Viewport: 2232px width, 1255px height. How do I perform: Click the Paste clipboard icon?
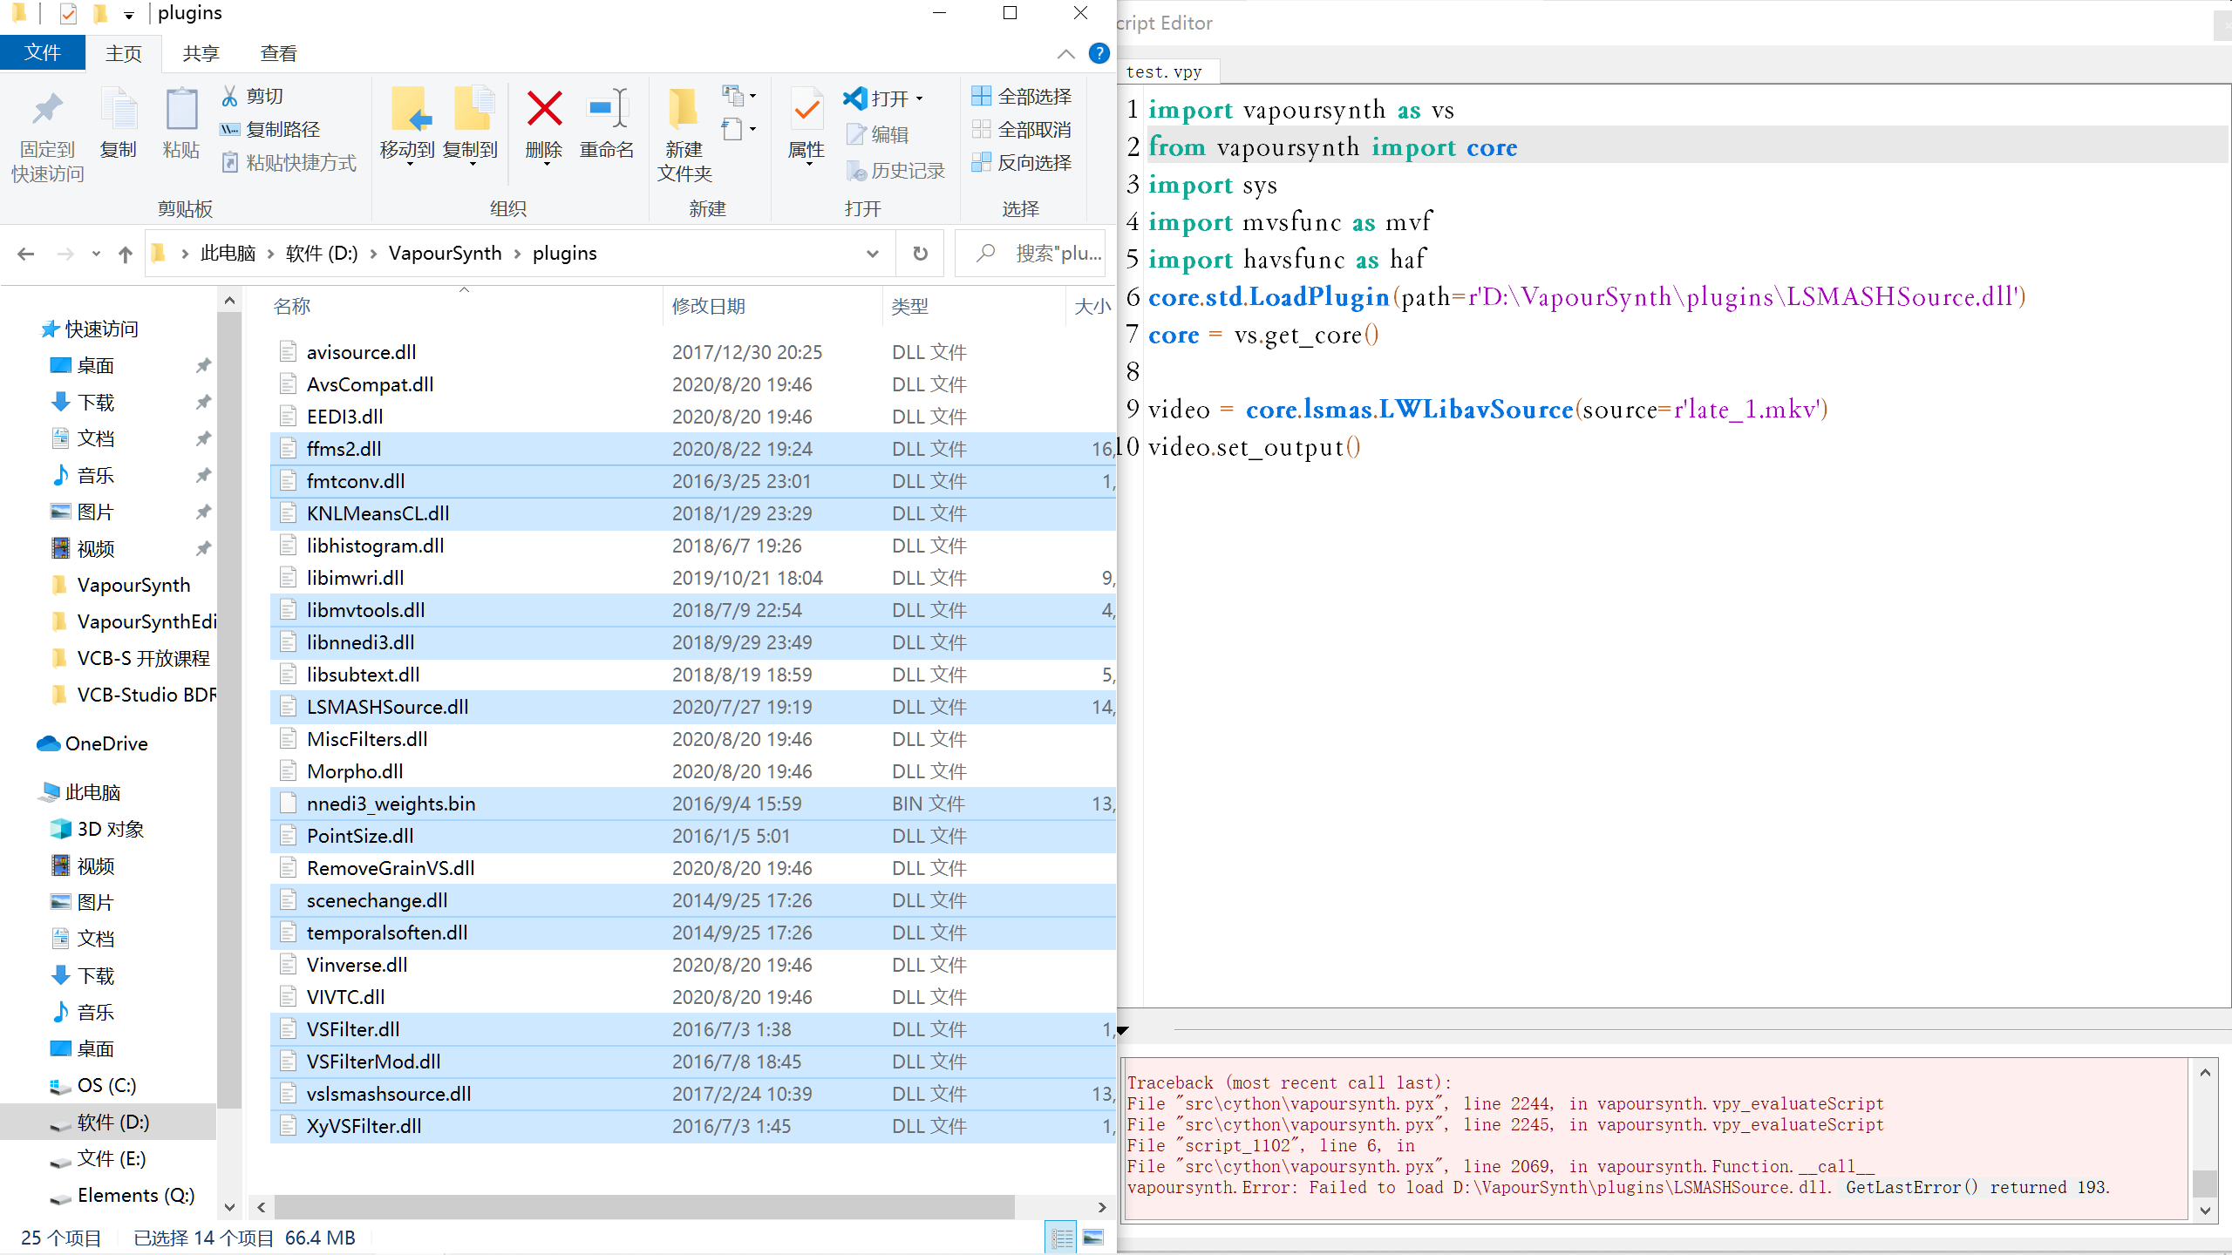click(181, 111)
